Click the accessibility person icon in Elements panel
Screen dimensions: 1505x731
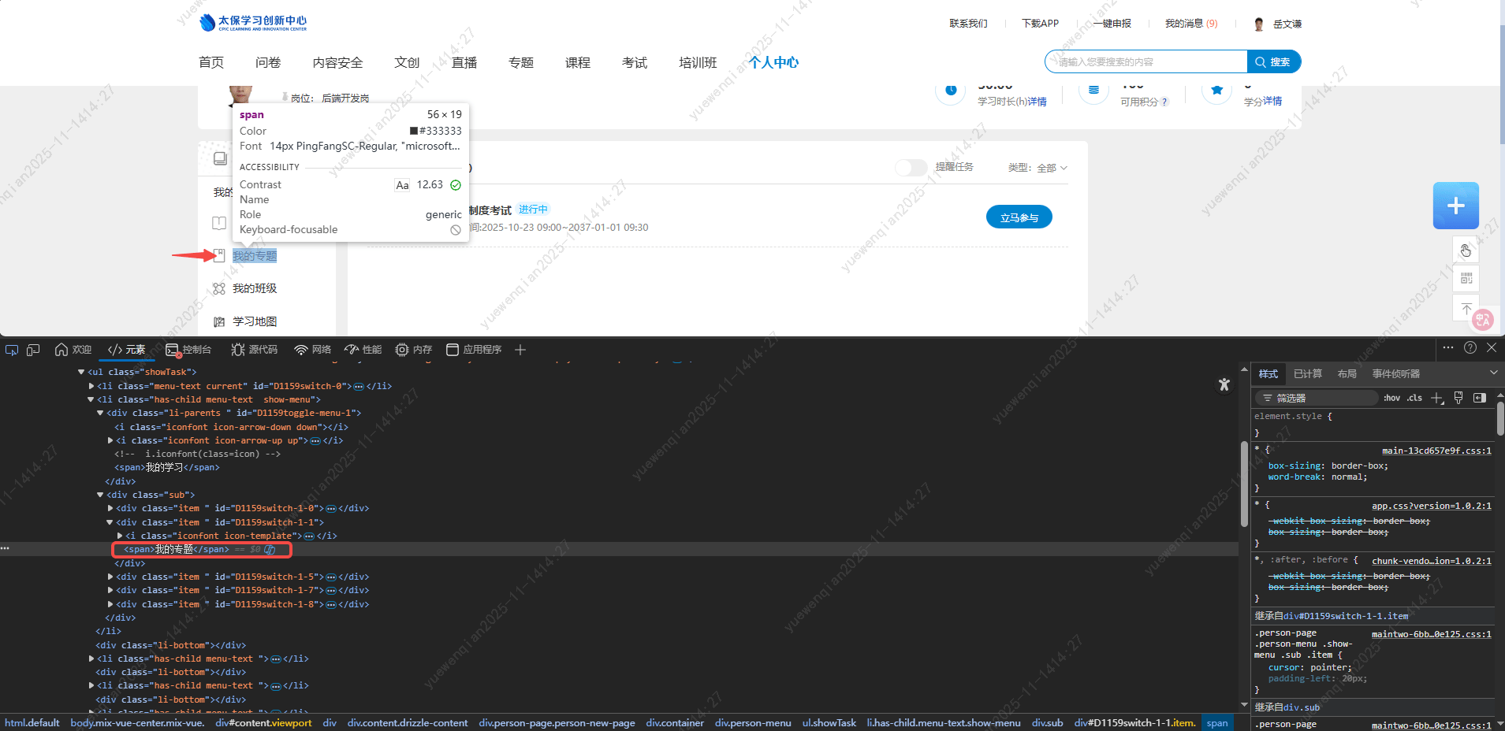point(1224,384)
